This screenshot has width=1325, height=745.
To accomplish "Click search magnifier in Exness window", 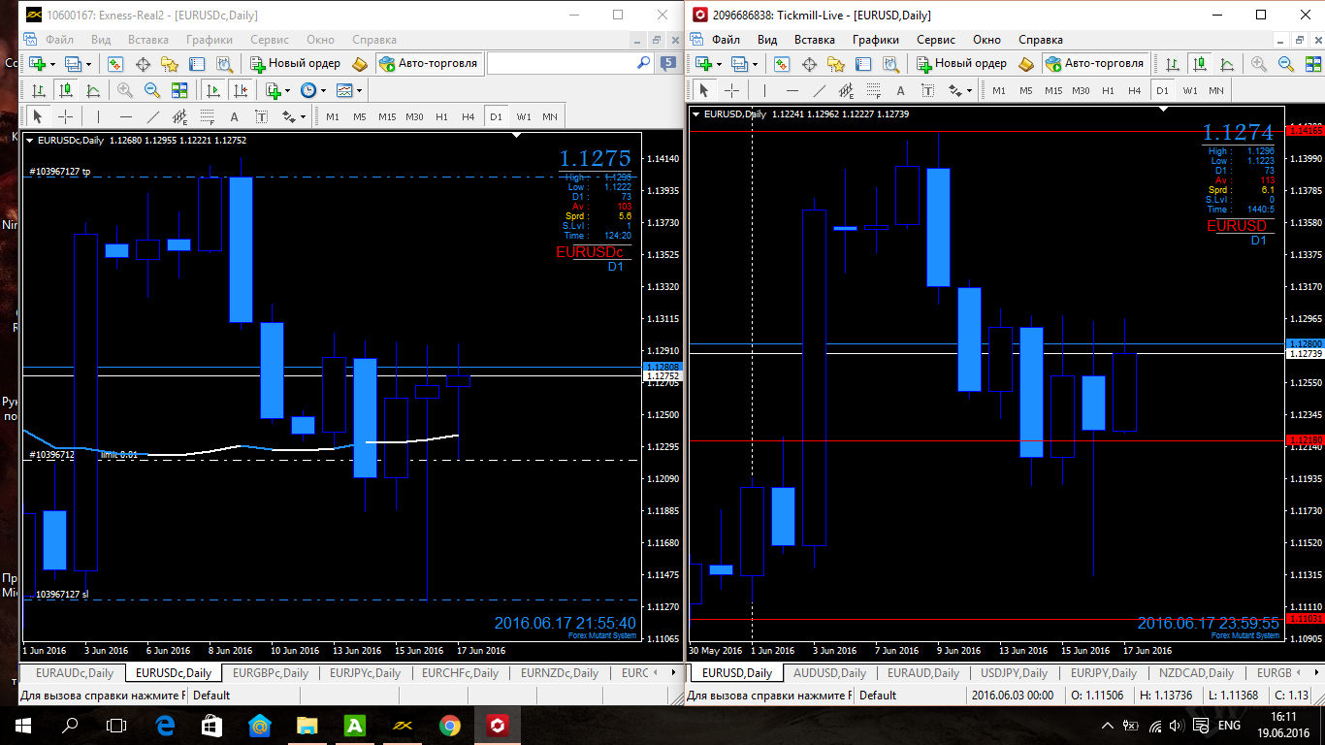I will point(643,63).
